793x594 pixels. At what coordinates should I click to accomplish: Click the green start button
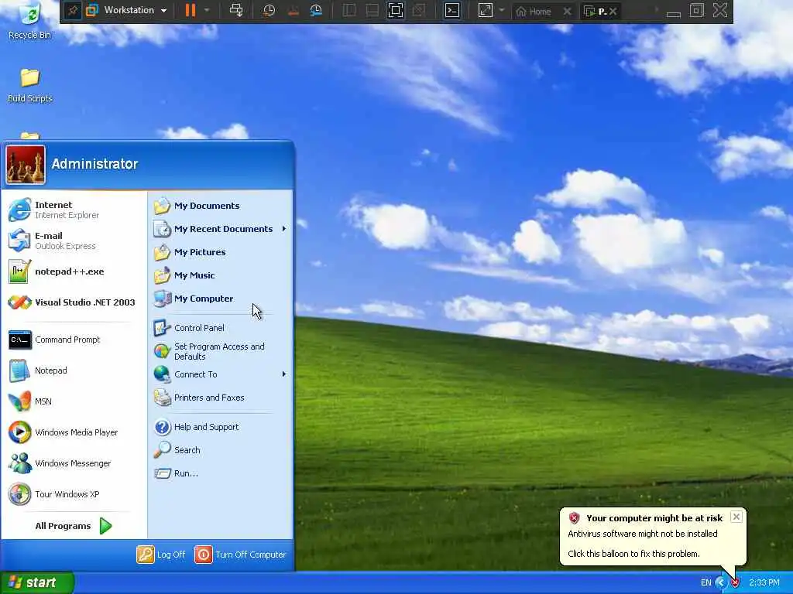pyautogui.click(x=37, y=582)
